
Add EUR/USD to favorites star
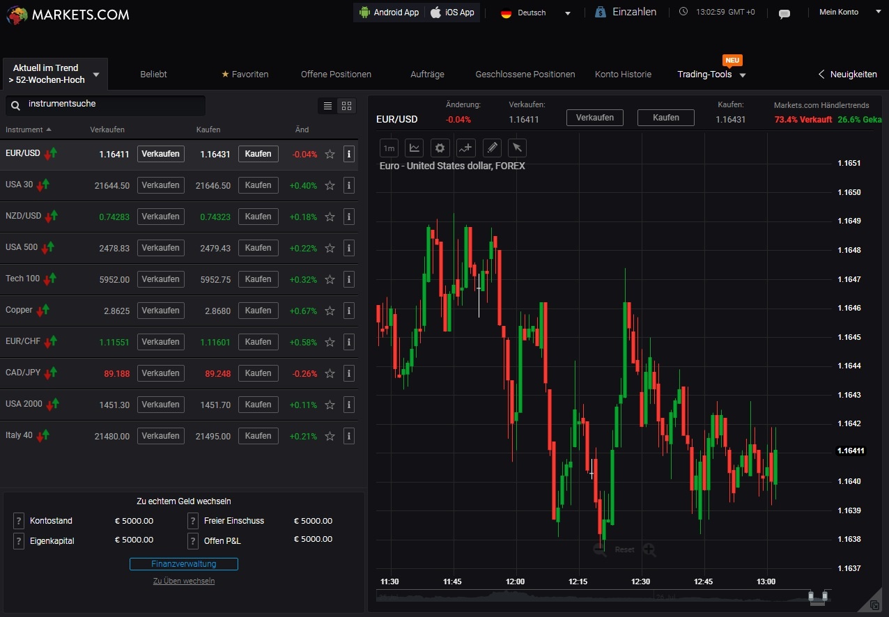click(x=330, y=154)
